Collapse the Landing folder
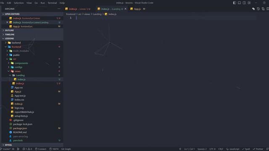The width and height of the screenshot is (269, 151). click(32, 75)
